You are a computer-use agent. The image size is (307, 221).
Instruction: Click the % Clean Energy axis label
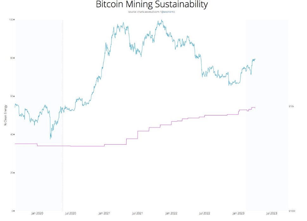(6, 115)
